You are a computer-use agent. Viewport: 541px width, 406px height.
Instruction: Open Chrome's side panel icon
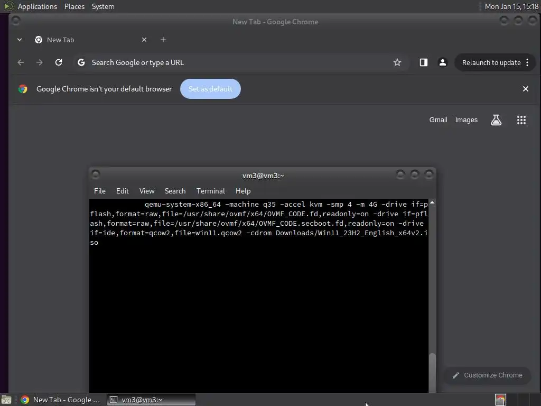pos(424,62)
